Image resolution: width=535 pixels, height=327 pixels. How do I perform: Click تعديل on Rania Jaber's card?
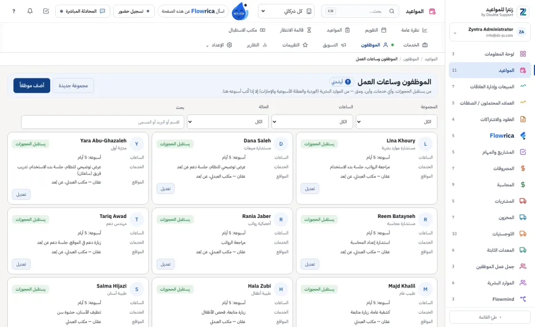click(x=166, y=264)
